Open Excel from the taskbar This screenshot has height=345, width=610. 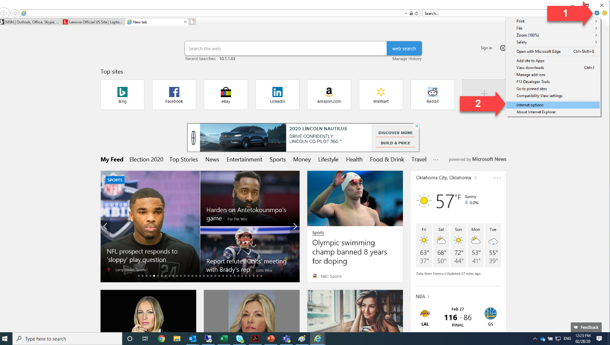[224, 339]
